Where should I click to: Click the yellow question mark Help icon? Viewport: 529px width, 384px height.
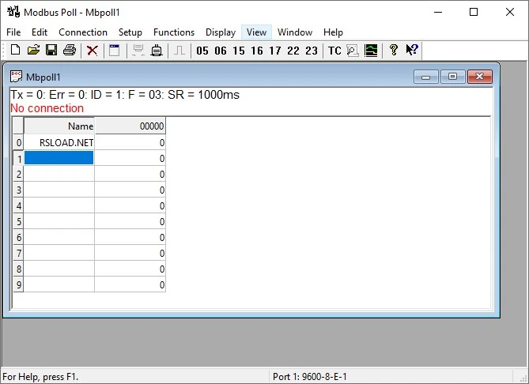[x=393, y=51]
